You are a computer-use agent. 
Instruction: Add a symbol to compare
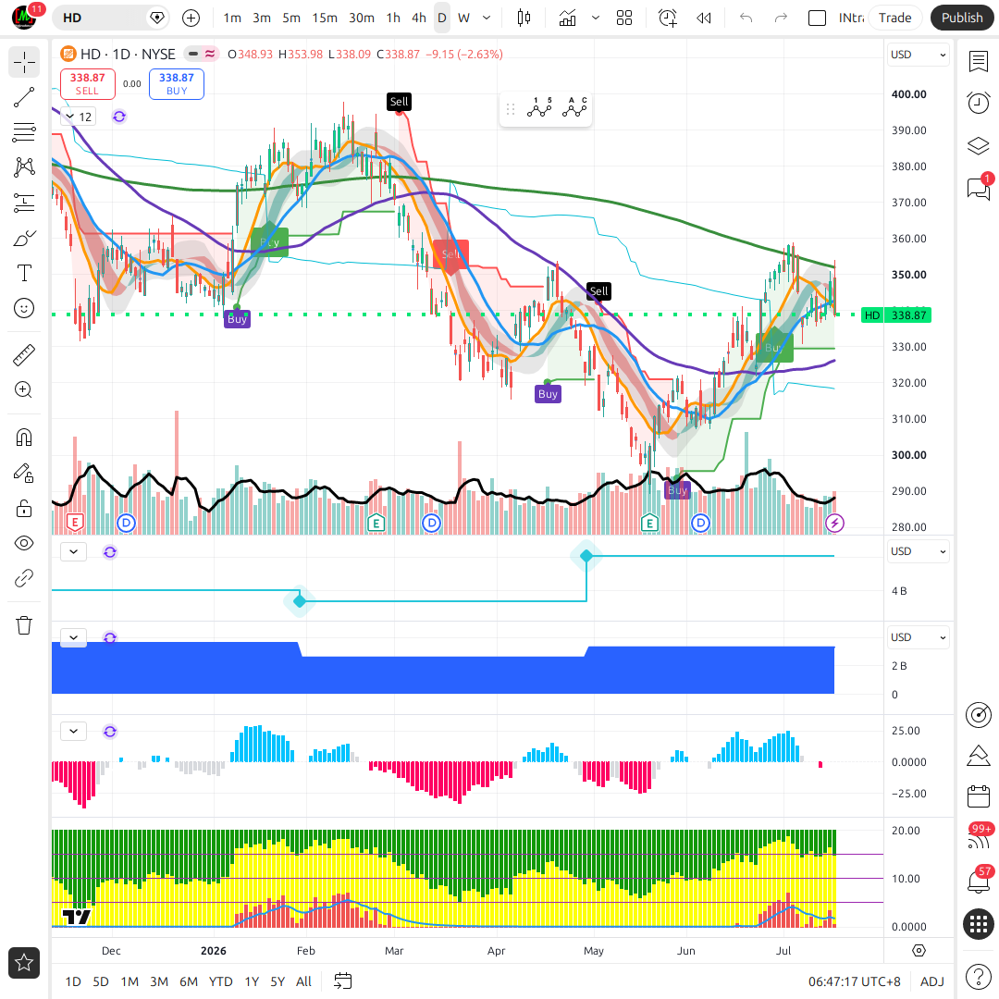(x=191, y=18)
